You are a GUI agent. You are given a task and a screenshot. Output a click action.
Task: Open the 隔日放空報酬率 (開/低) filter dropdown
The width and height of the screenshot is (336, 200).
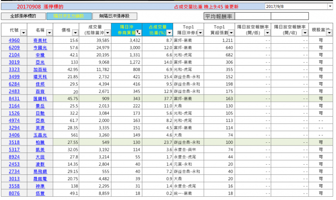pos(267,33)
